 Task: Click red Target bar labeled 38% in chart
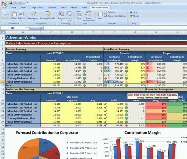(118, 149)
